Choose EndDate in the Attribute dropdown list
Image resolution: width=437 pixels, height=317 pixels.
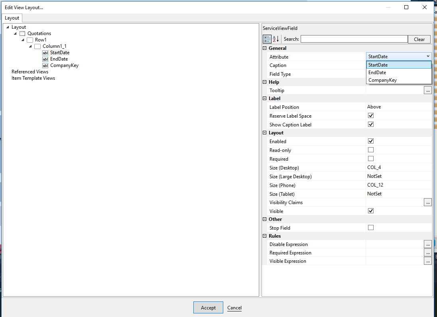399,73
